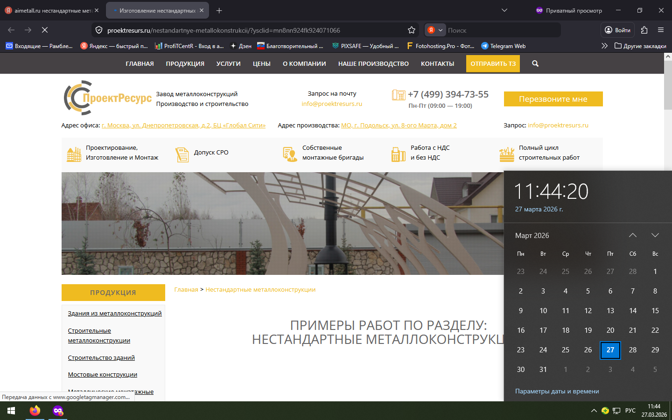Open Здания из металлоконструкций sidebar link
Image resolution: width=672 pixels, height=420 pixels.
[115, 313]
